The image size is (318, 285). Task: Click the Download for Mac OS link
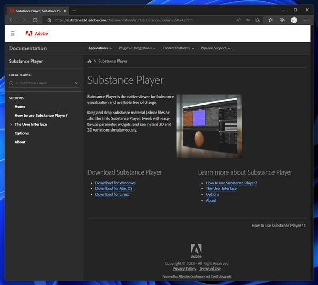(x=114, y=188)
